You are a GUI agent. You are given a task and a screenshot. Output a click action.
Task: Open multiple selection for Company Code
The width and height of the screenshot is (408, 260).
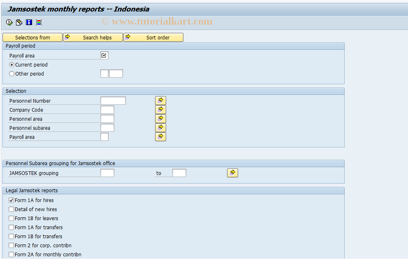[x=160, y=110]
